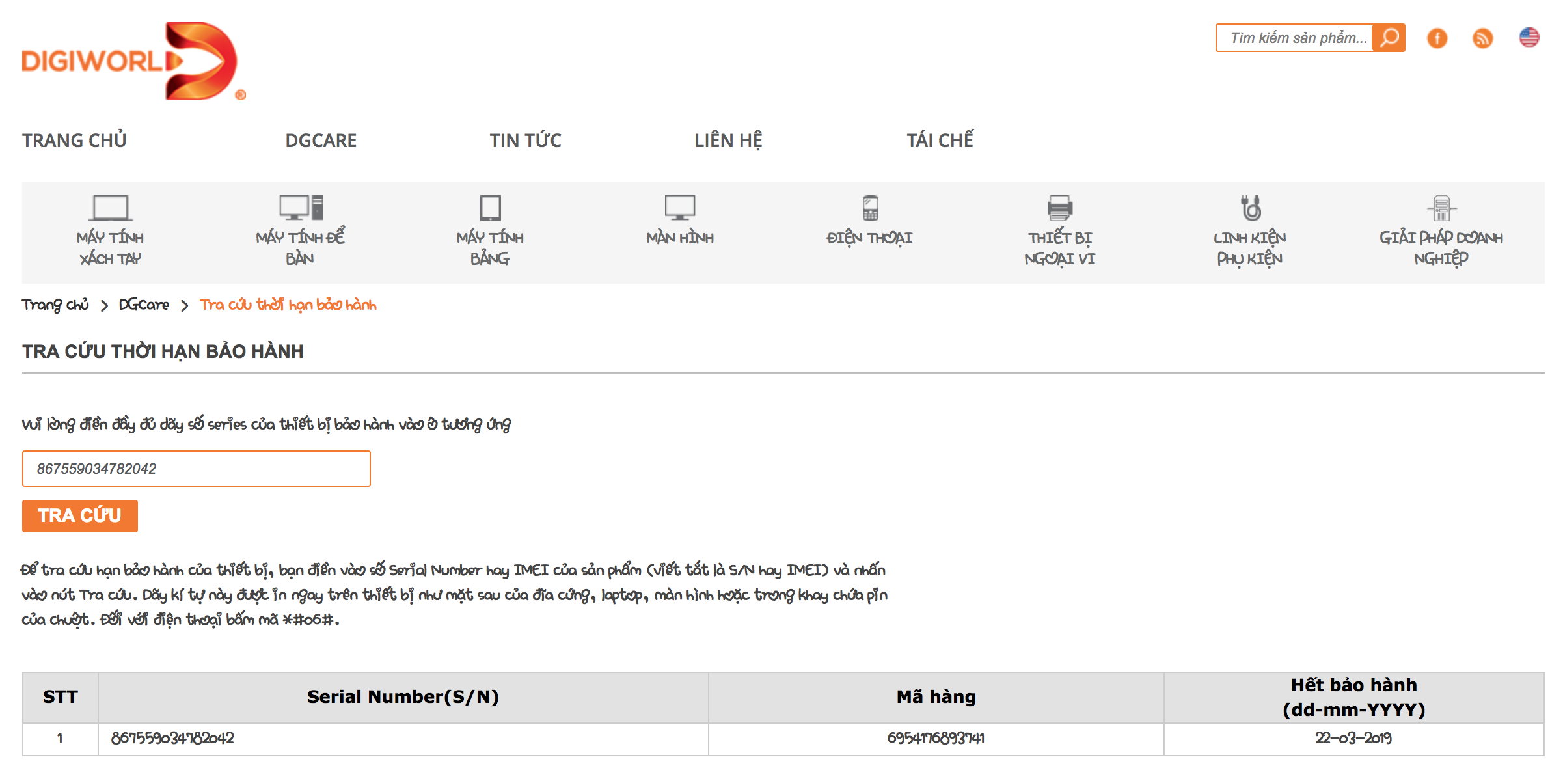Screen dimensions: 1563x781
Task: Select the MÀN HÌNH category label
Action: 680,238
